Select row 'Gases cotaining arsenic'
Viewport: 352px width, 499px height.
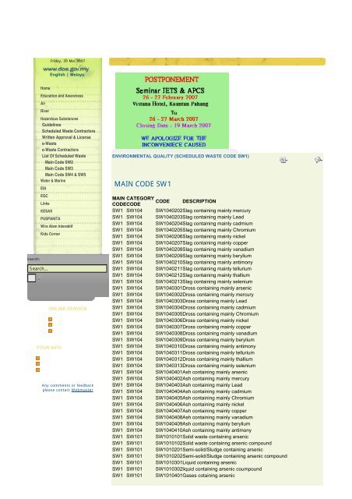tap(174, 476)
